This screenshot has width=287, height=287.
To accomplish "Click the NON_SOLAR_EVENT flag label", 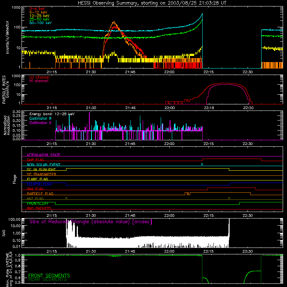I will pyautogui.click(x=43, y=165).
